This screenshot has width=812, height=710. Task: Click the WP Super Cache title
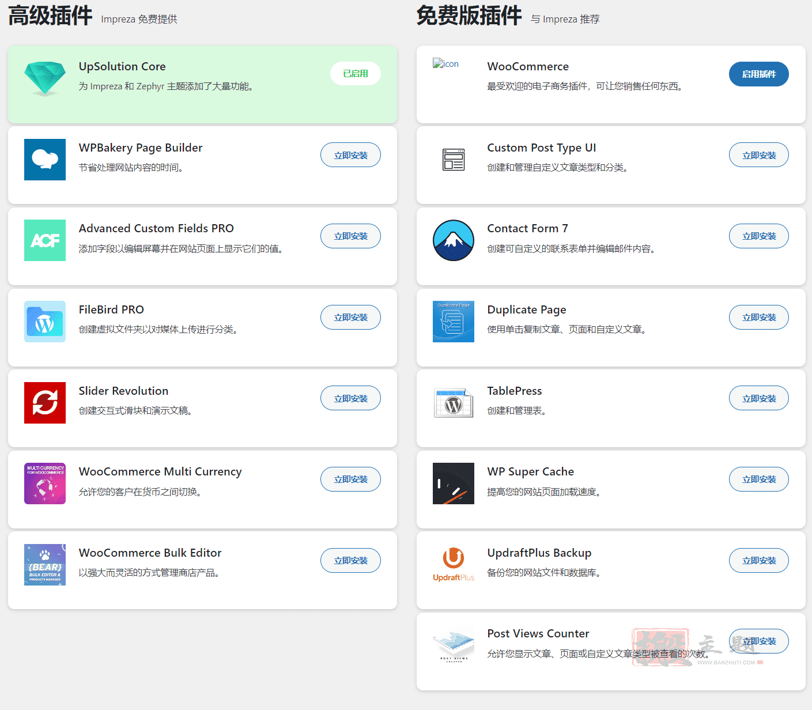coord(531,471)
